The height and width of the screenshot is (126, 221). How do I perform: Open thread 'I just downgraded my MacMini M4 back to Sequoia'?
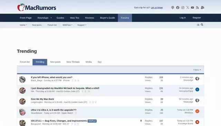point(65,88)
